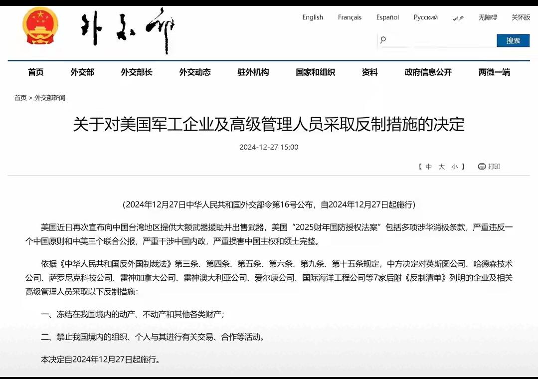This screenshot has width=538, height=379.
Task: Click the national emblem logo
Action: coord(40,26)
